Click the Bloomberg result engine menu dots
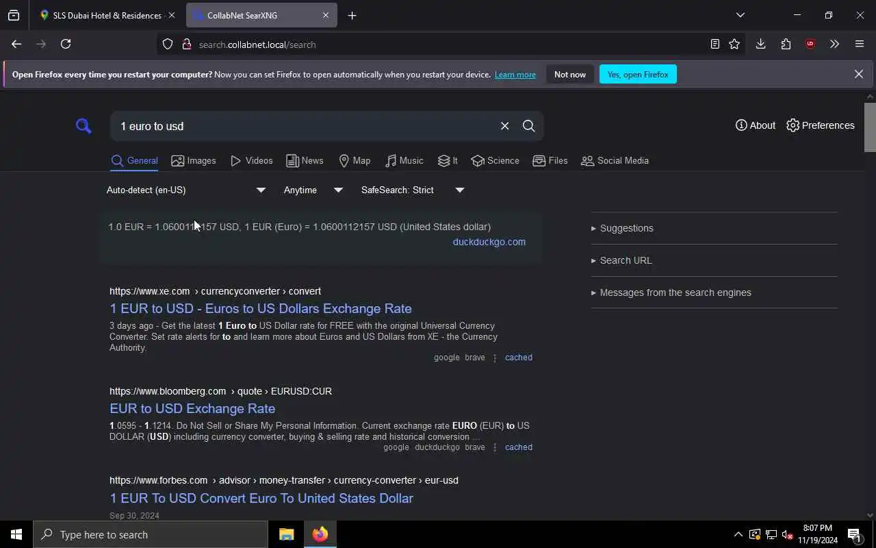Screen dimensions: 876x548 click(495, 447)
